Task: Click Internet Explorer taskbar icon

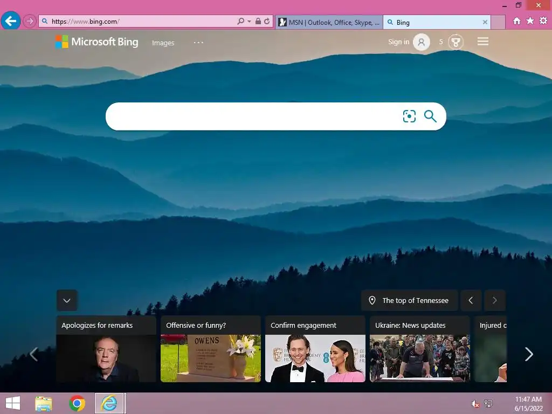Action: pos(109,403)
